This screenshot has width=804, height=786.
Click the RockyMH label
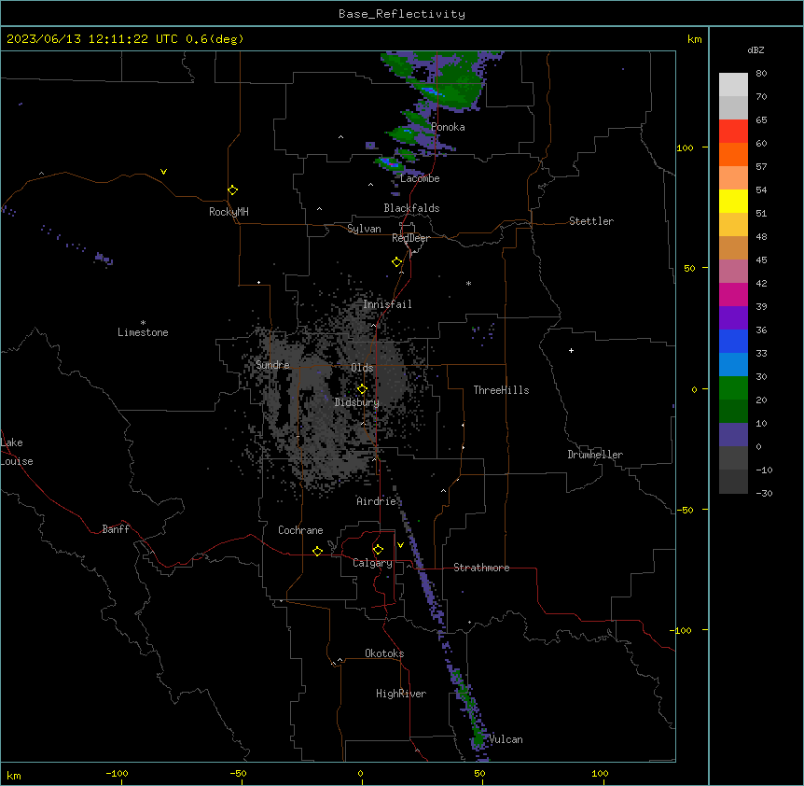point(229,211)
